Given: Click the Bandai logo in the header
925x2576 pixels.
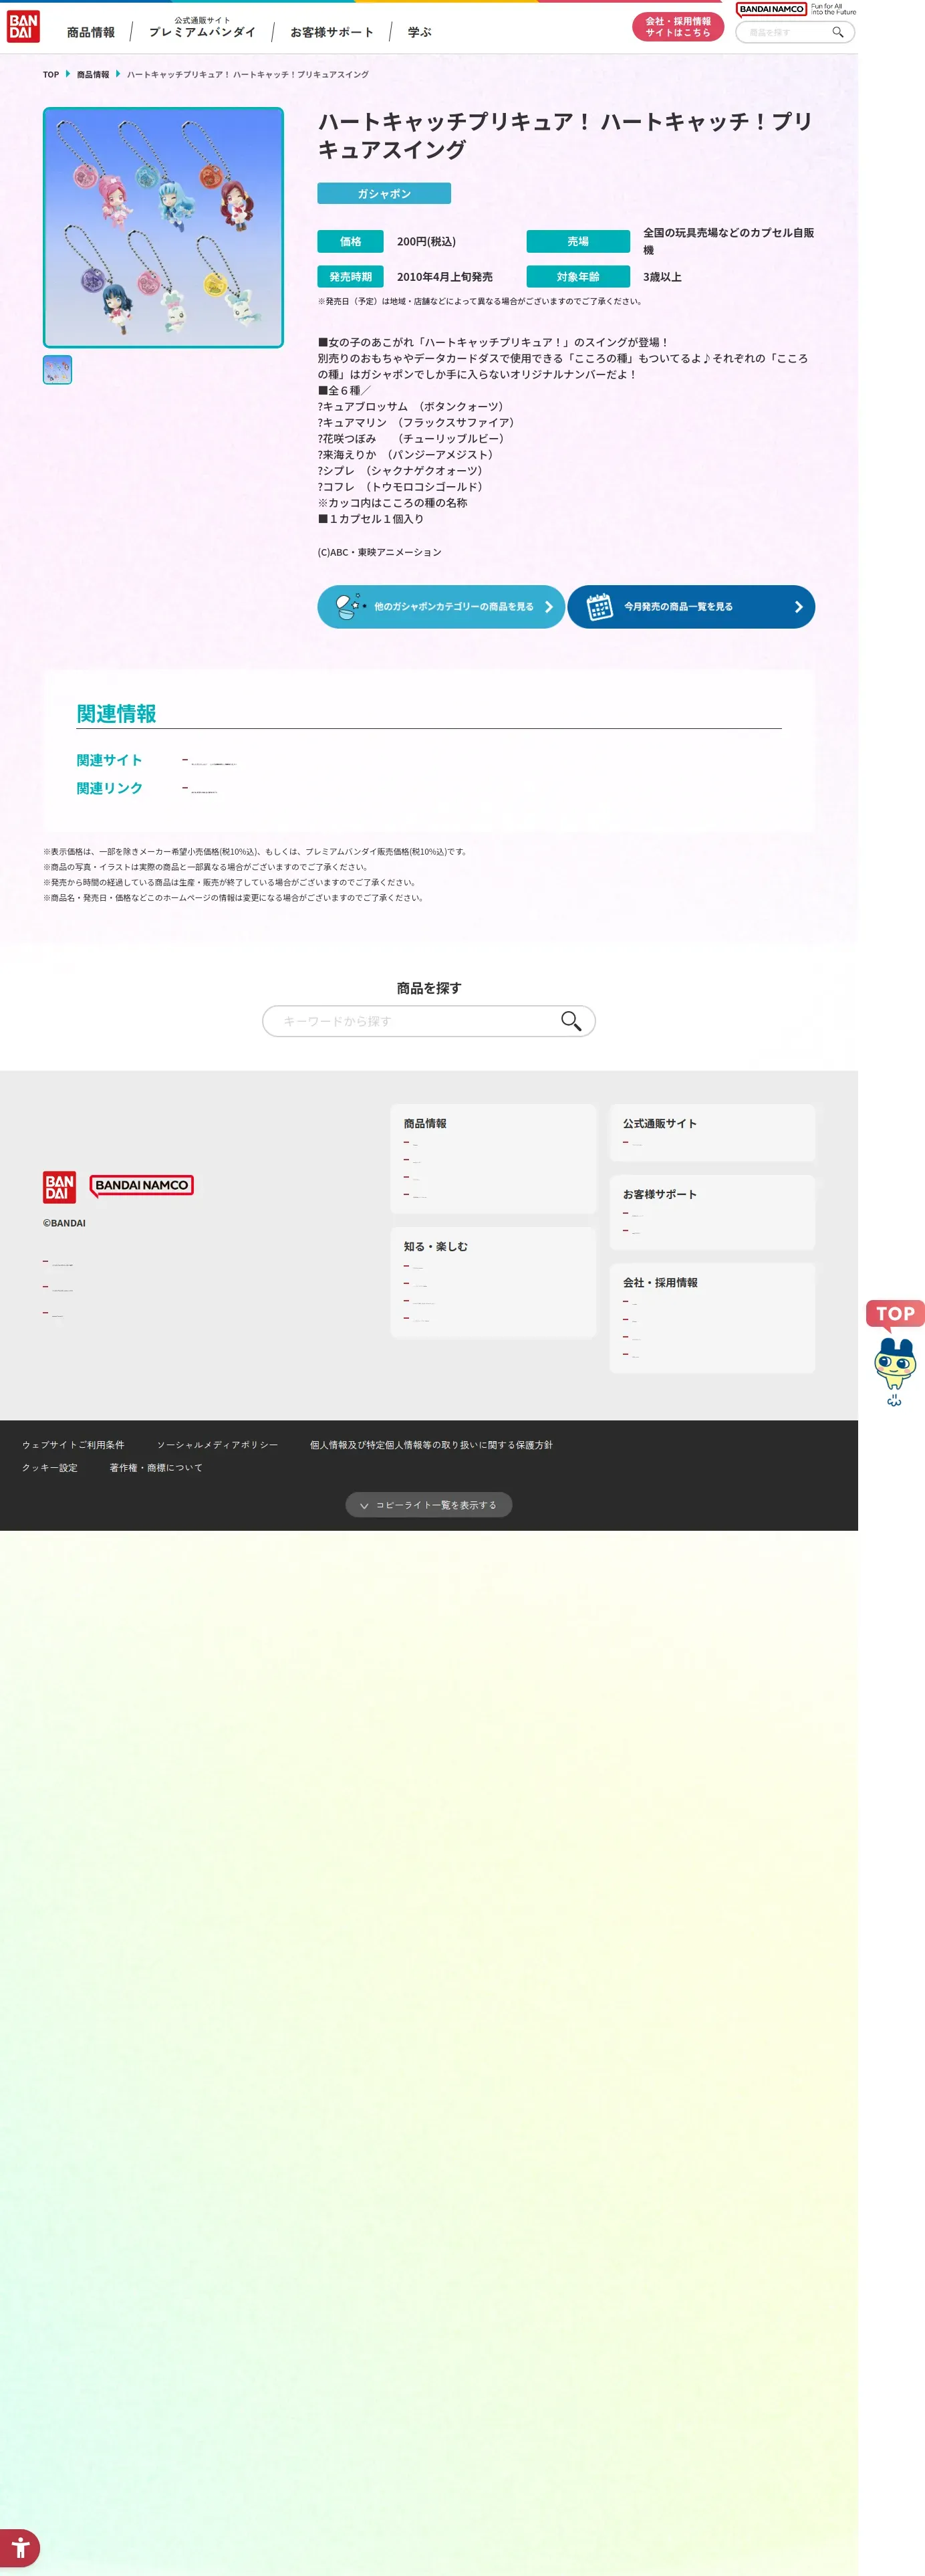Looking at the screenshot, I should click(x=23, y=27).
